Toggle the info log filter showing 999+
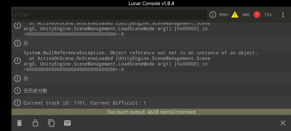Viewport: 291px width, 131px height. (x=219, y=15)
